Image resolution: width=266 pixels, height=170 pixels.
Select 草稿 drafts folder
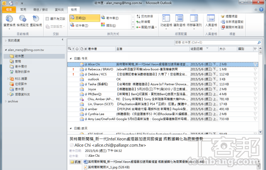pos(15,61)
